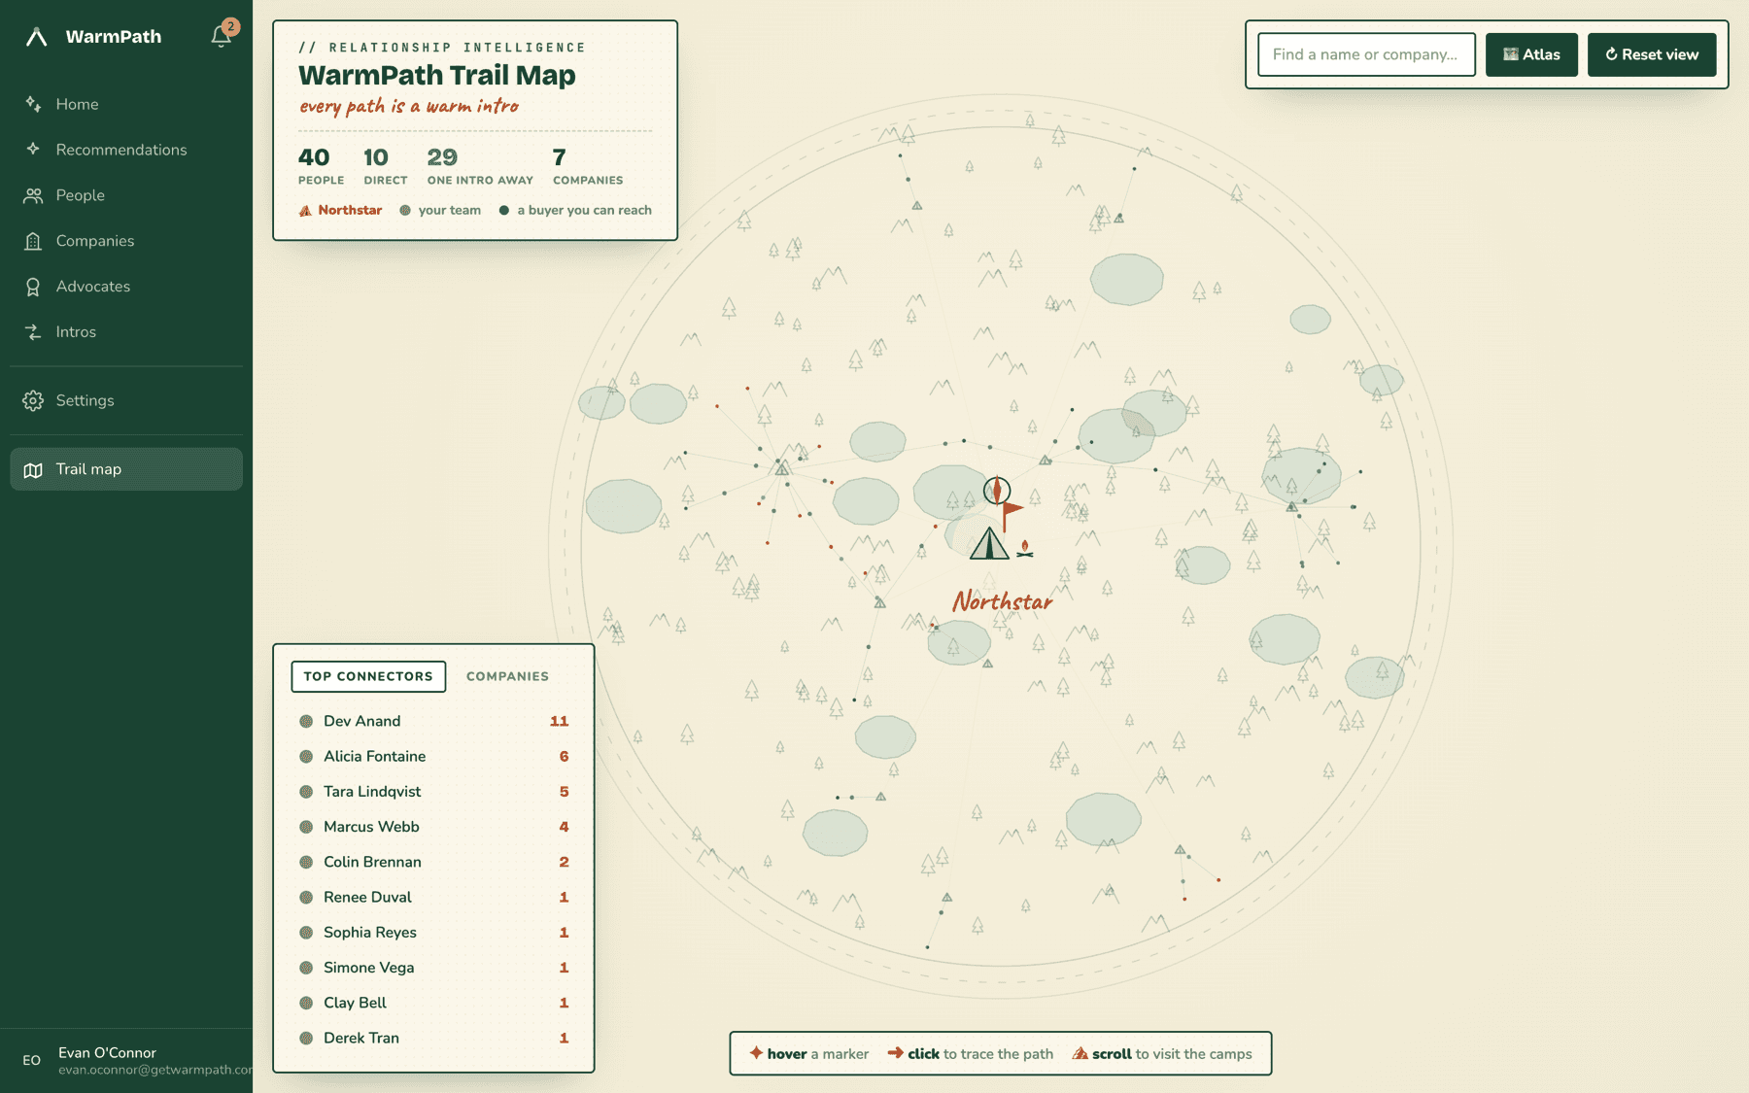Switch to the Companies tab
The width and height of the screenshot is (1749, 1093).
point(507,676)
